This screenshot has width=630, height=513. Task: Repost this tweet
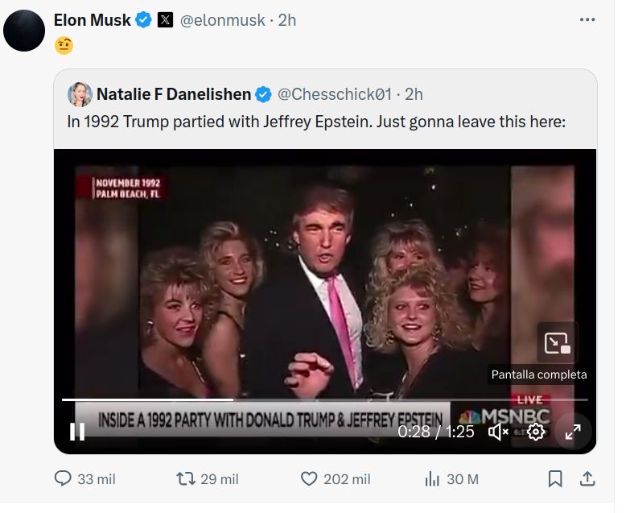tap(186, 479)
